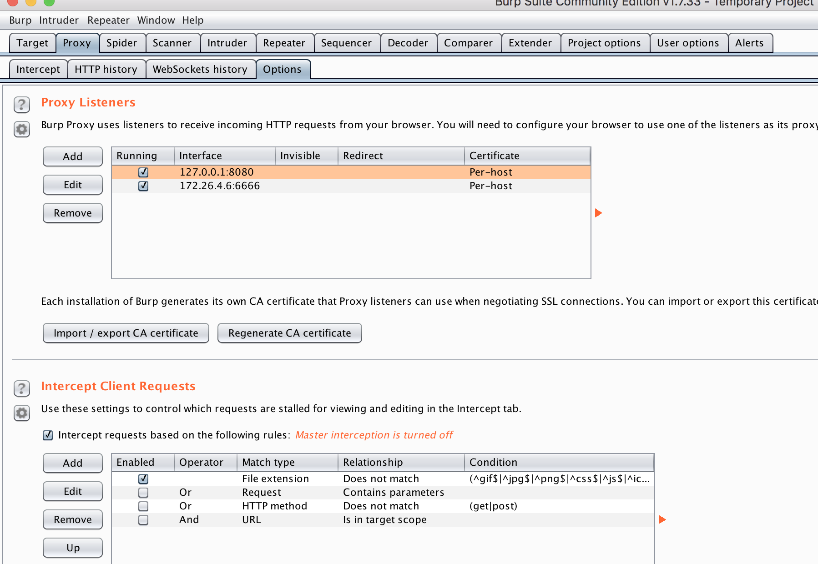Move intercept rule Up
818x564 pixels.
[73, 548]
